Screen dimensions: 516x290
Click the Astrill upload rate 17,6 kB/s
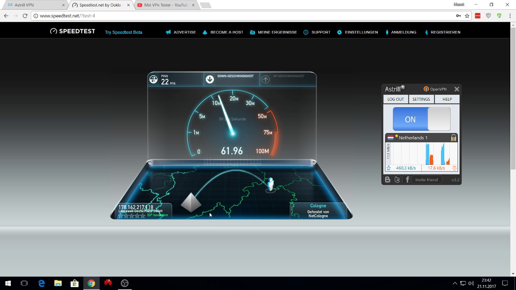click(x=436, y=168)
